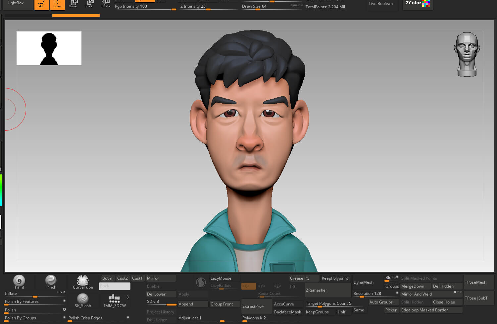Switch to Rotate mode

(105, 4)
